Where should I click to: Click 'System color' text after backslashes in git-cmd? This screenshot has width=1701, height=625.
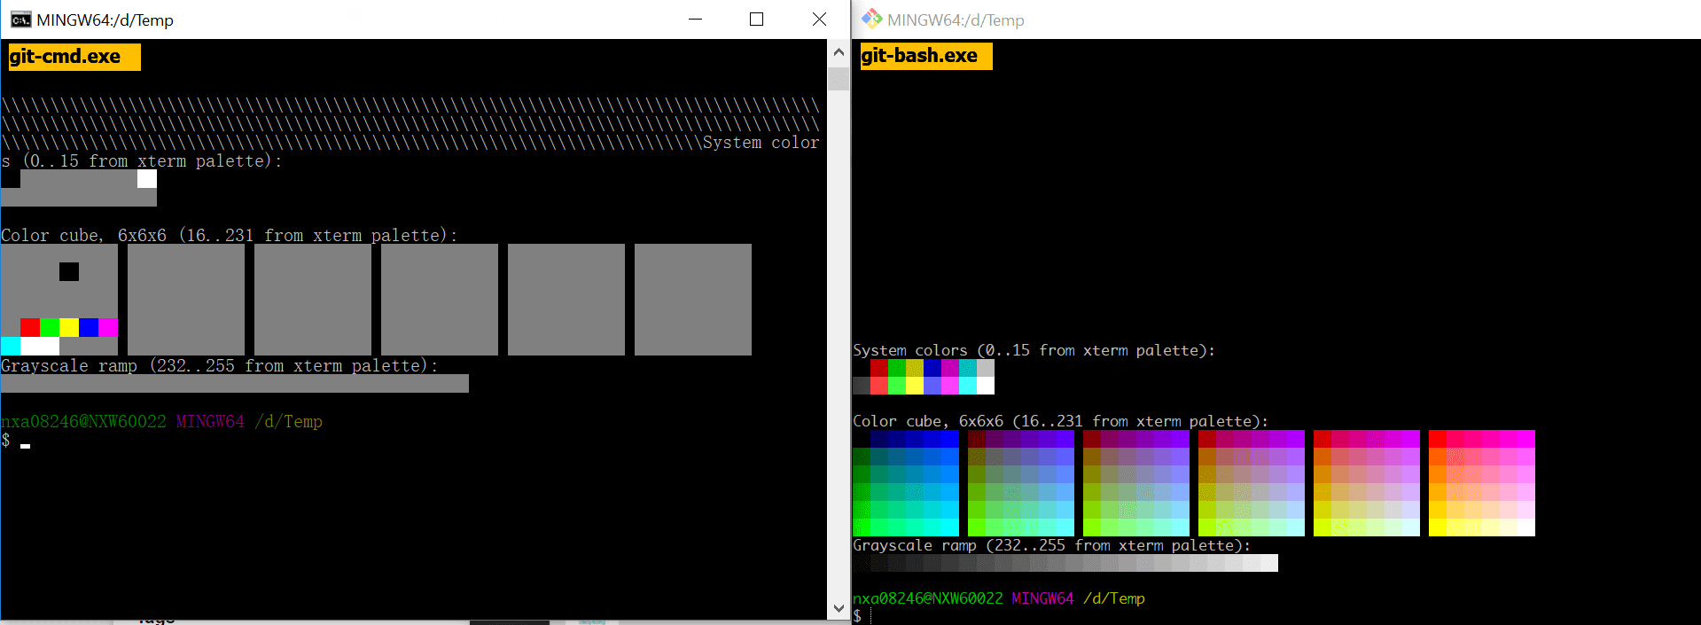click(761, 142)
